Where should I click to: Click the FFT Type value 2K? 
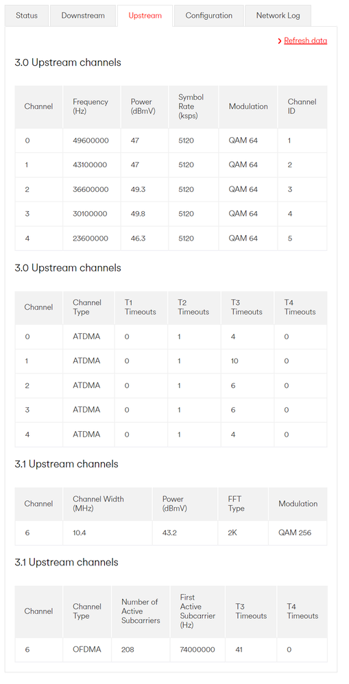[233, 533]
